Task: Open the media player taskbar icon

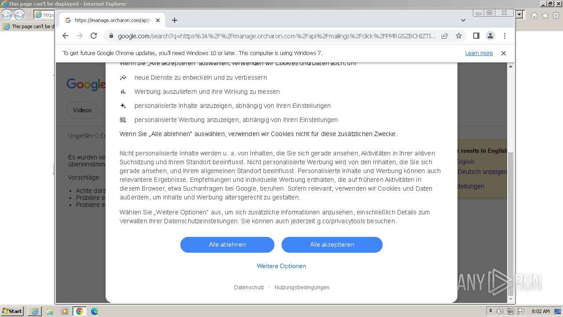Action: (x=65, y=311)
